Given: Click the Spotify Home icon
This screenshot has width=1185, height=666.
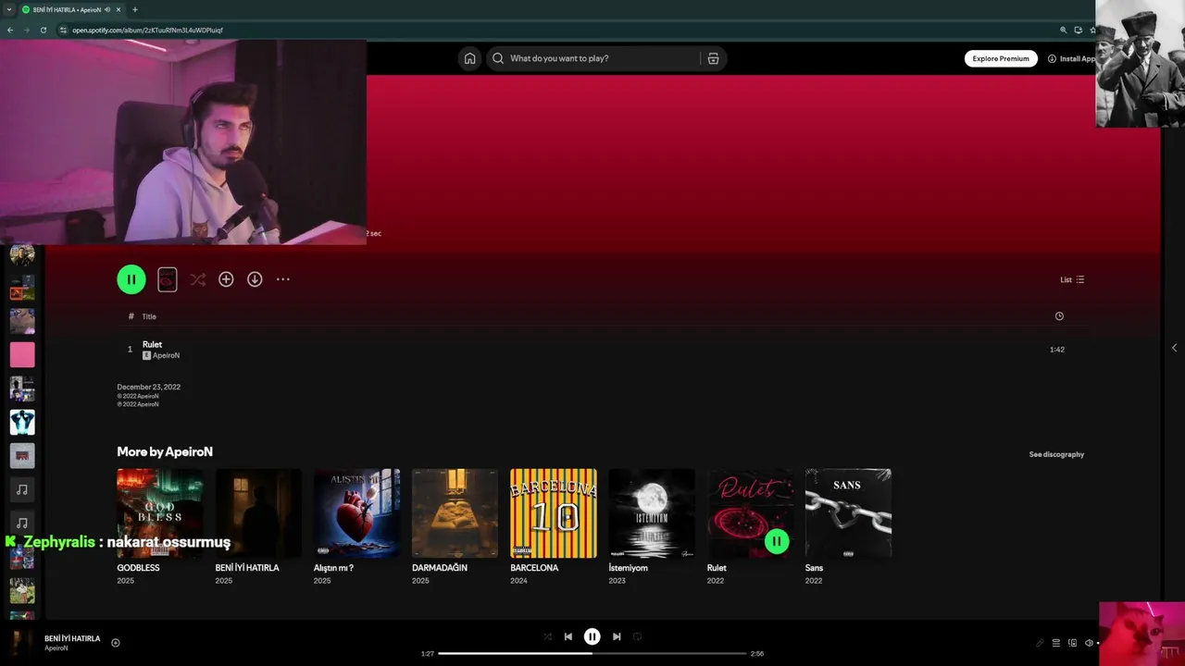Looking at the screenshot, I should [x=469, y=58].
